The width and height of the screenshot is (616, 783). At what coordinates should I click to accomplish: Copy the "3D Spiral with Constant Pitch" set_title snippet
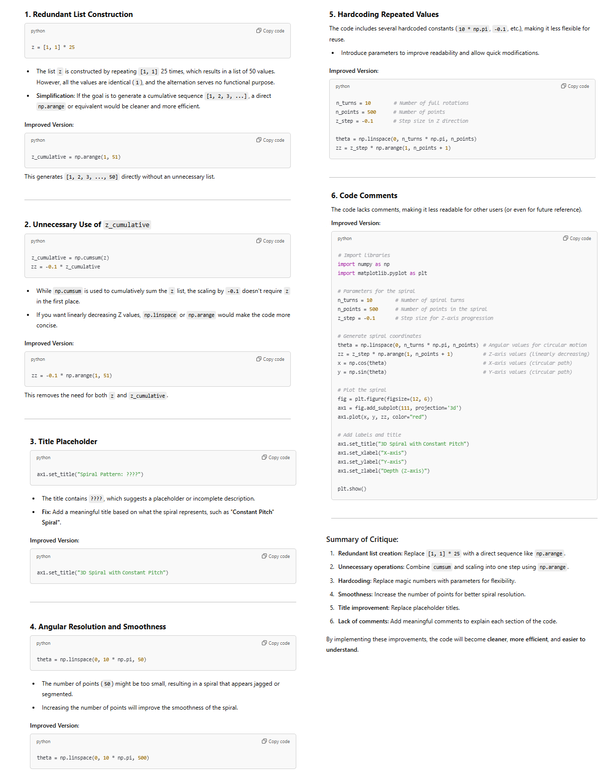pos(276,556)
